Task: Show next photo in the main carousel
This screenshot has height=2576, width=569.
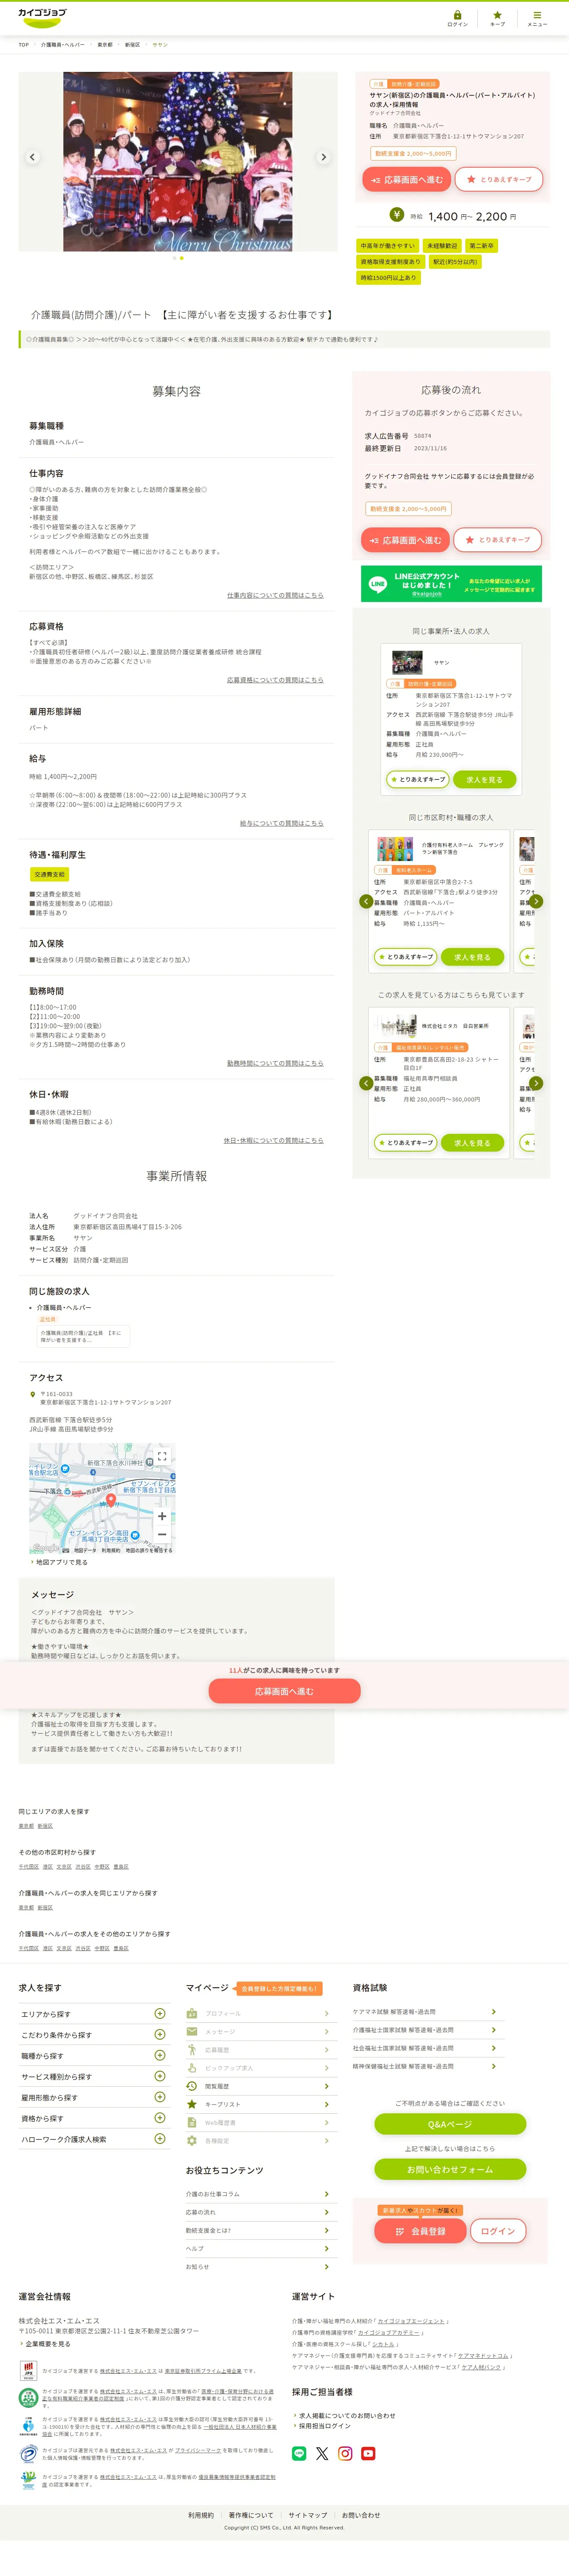Action: (323, 157)
